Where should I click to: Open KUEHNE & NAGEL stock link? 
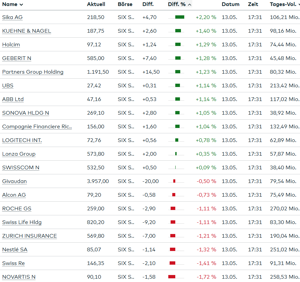click(x=27, y=31)
